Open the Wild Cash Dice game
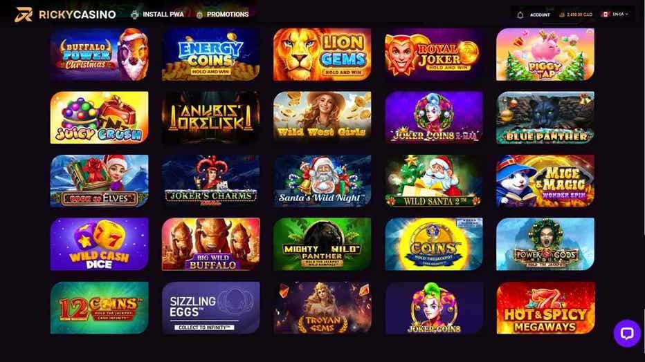 tap(99, 244)
